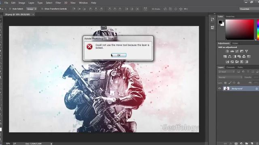Switch to the Paths tab
Image resolution: width=259 pixels, height=145 pixels.
coord(240,67)
